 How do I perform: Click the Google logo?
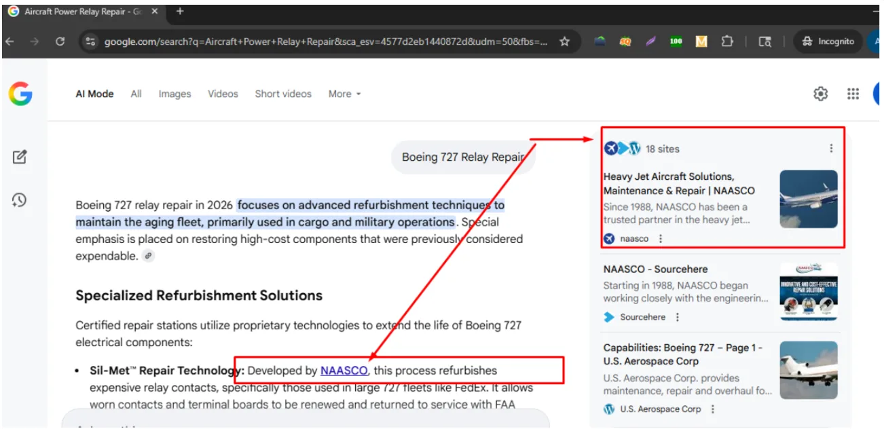pos(20,94)
